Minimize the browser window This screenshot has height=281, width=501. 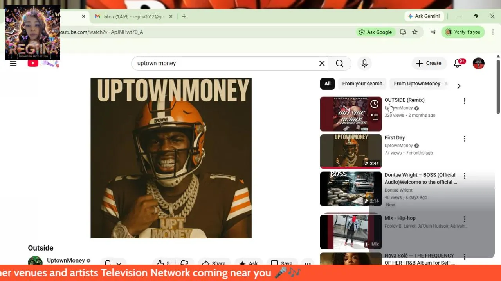coord(459,16)
